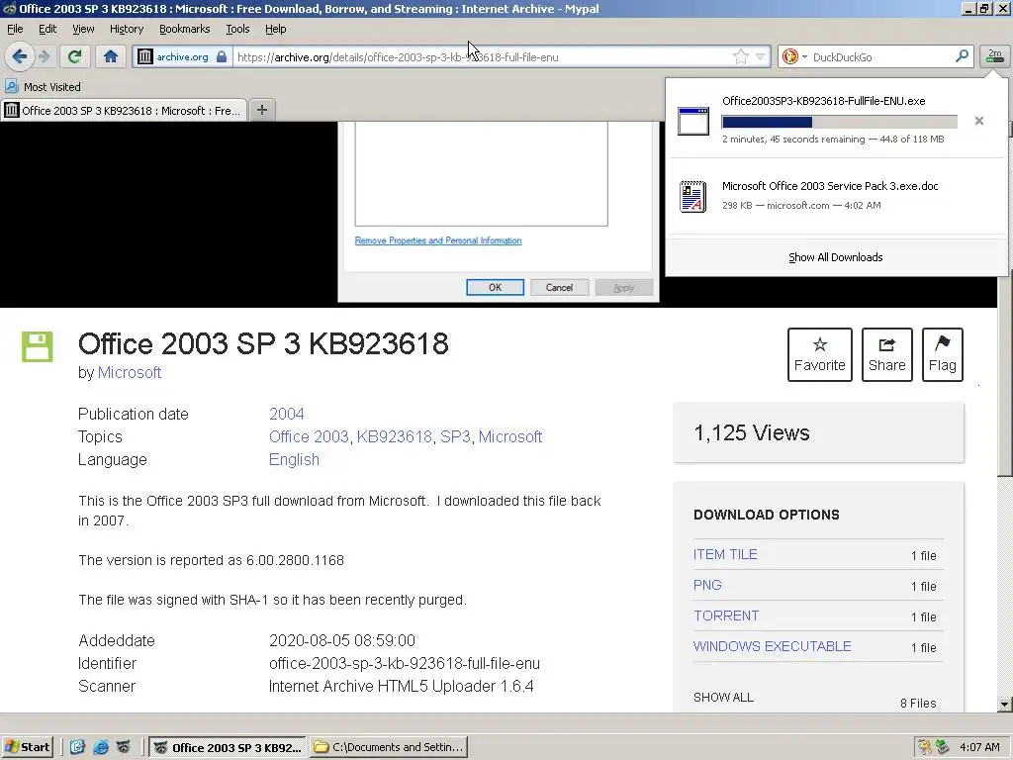Viewport: 1013px width, 760px height.
Task: Launch Mypal raccoon icon in quick launch
Action: (123, 747)
